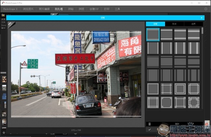The image size is (211, 137).
Task: Switch to the 边界 tab
Action: tap(194, 24)
